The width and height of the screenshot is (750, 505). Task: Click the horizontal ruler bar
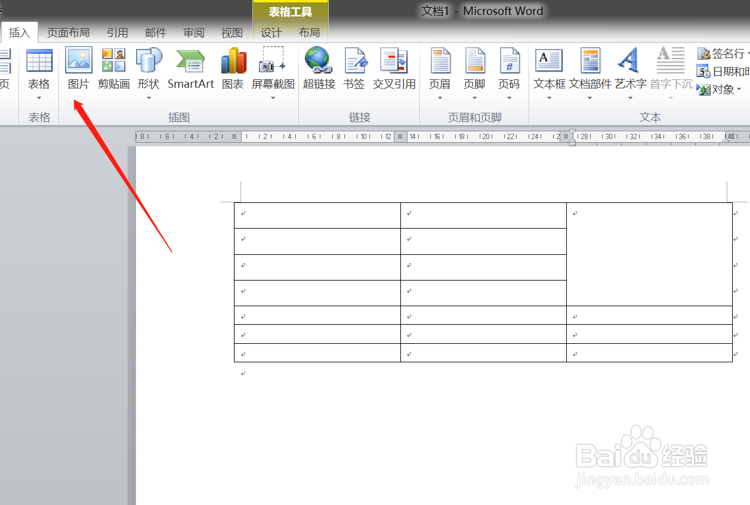pyautogui.click(x=443, y=137)
